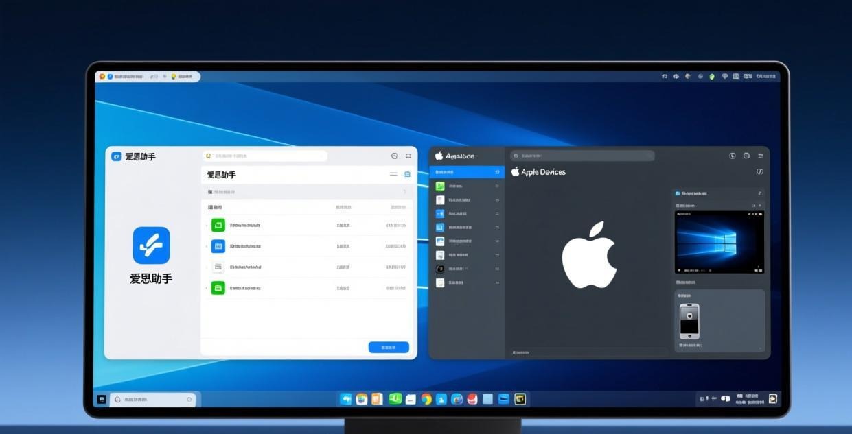Focus the search field in 爱思助手 window
852x434 pixels.
(x=265, y=156)
